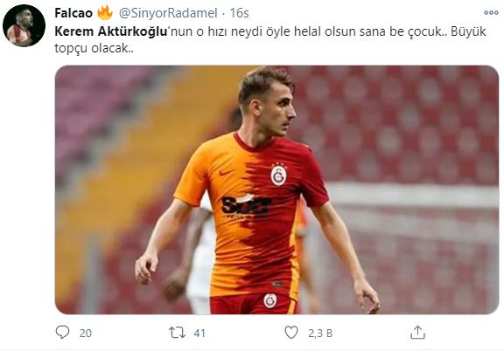Open Falcao's profile avatar picture
Image resolution: width=504 pixels, height=351 pixels.
(24, 25)
